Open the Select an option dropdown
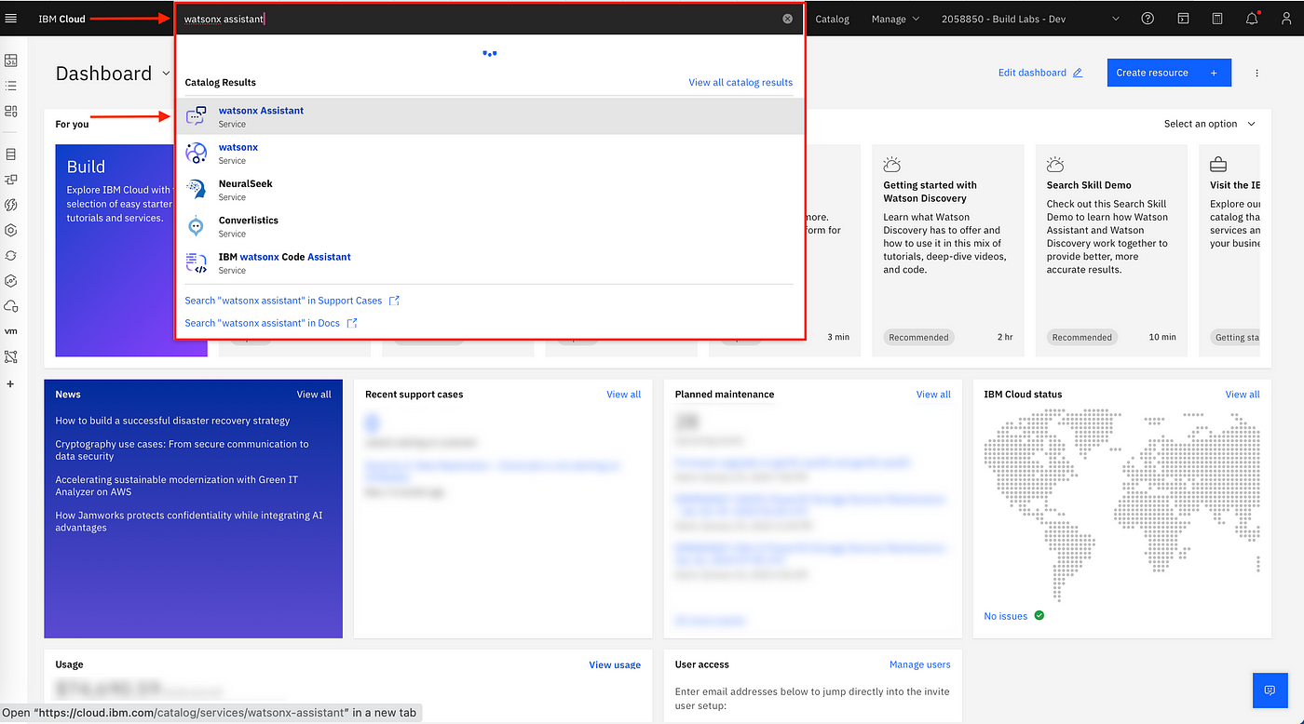Viewport: 1304px width, 724px height. [x=1210, y=124]
